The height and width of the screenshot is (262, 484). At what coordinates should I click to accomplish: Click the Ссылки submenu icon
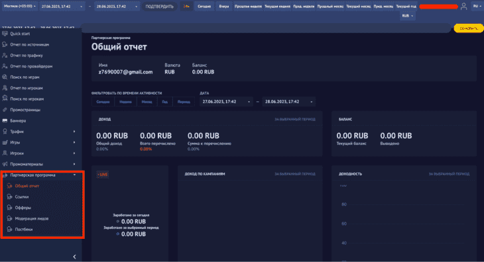pyautogui.click(x=9, y=196)
